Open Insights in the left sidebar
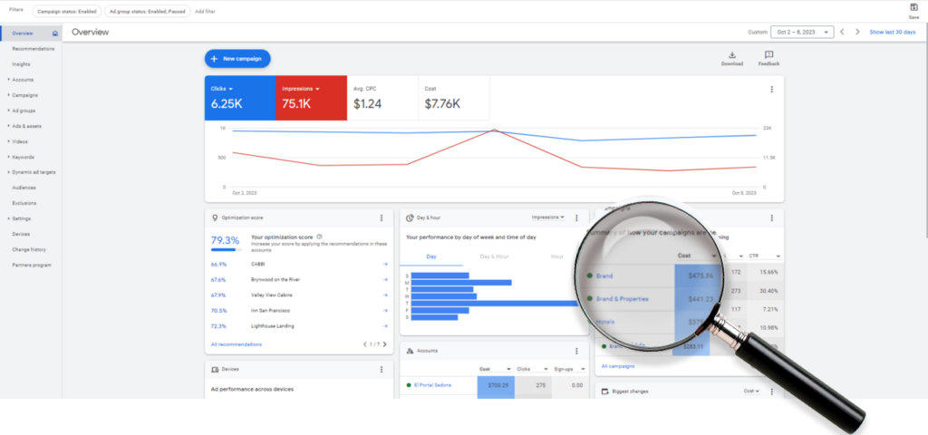Image resolution: width=928 pixels, height=435 pixels. (21, 64)
